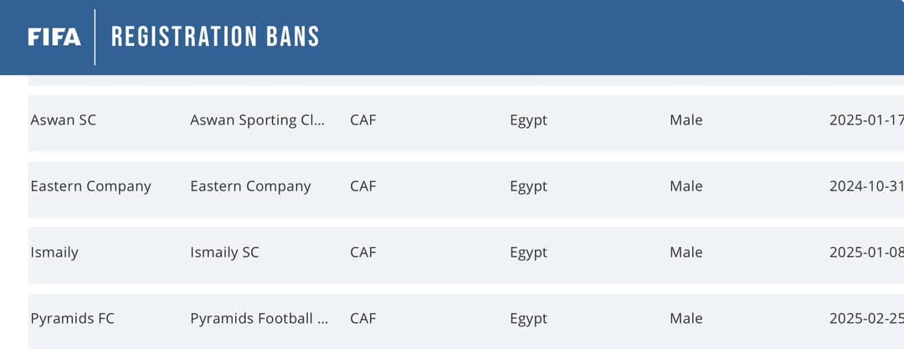Click the Ismaily SC full name cell
This screenshot has width=904, height=349.
point(225,253)
